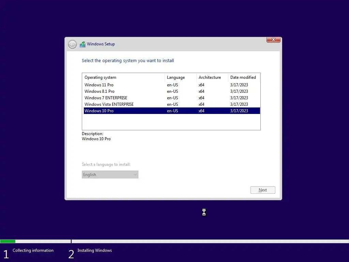Click the Operating system column header
This screenshot has width=349, height=262.
click(x=123, y=77)
